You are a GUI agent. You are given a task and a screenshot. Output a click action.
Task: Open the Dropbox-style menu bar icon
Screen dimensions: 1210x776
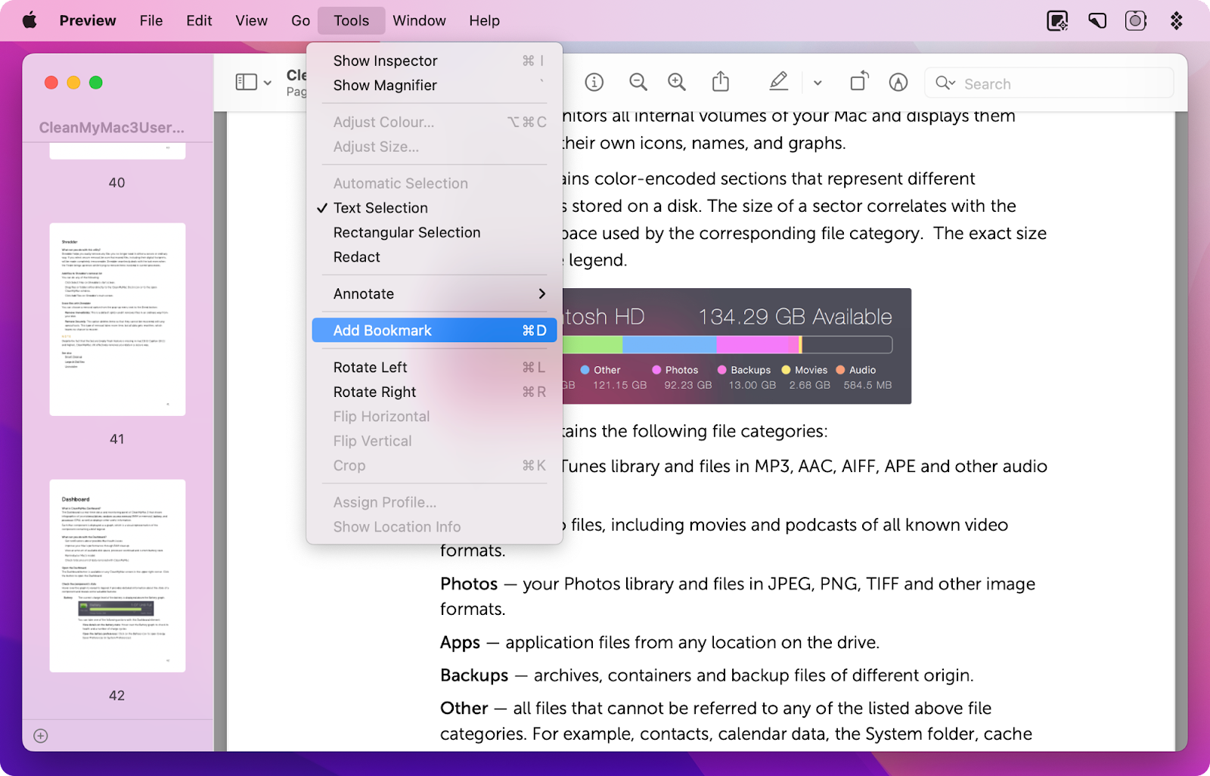pyautogui.click(x=1176, y=20)
